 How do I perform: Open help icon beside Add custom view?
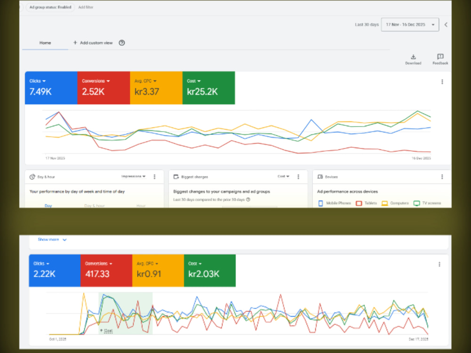tap(122, 43)
